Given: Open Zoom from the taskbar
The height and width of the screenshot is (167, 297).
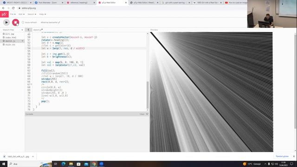Looking at the screenshot, I should point(101,164).
